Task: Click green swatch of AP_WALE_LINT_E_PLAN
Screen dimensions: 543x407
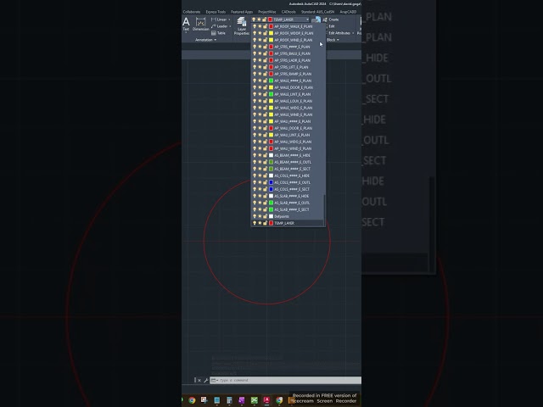Action: (271, 94)
